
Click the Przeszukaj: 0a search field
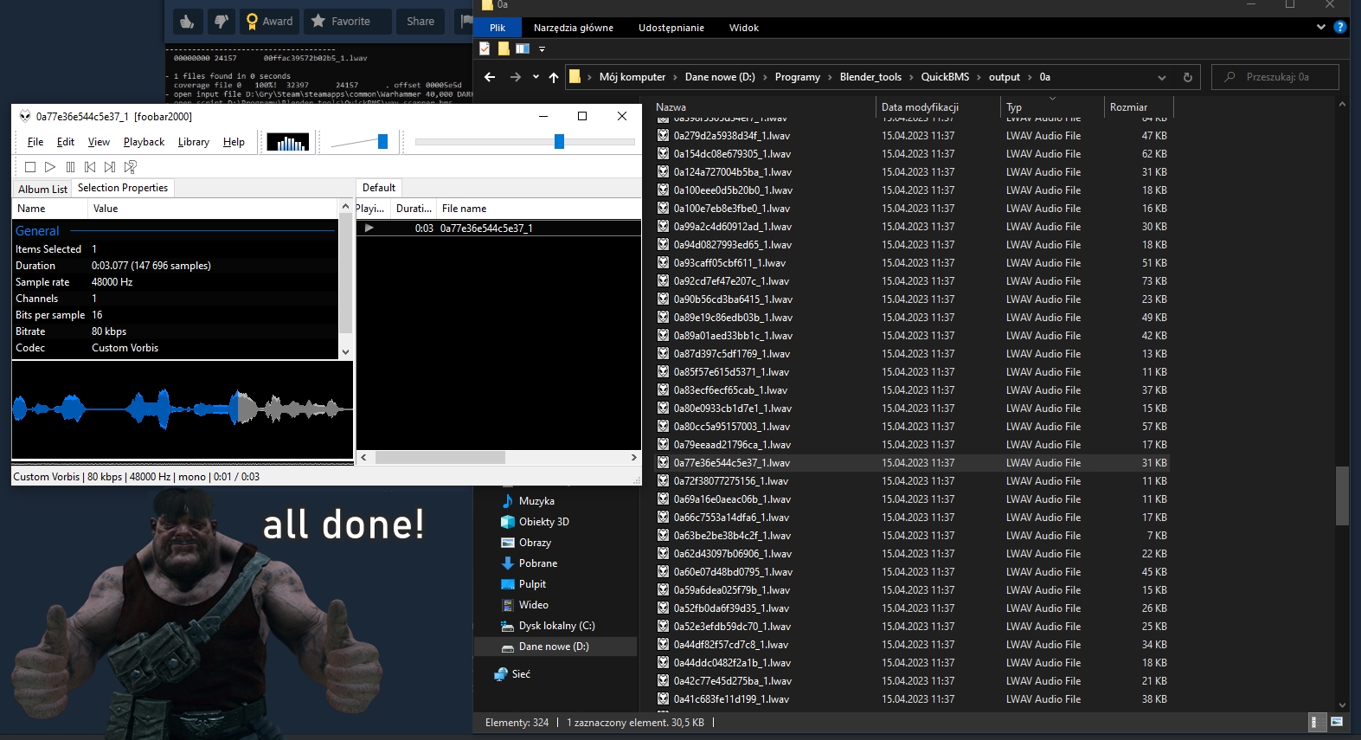tap(1275, 77)
